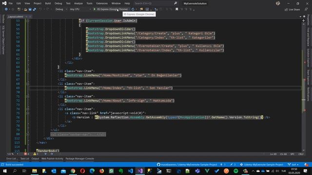
Task: Collapse the code block at line 53
Action: 28,20
